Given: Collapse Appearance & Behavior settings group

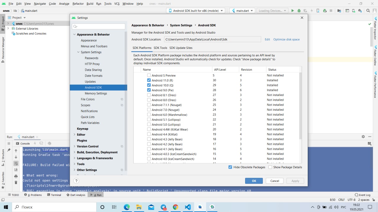Looking at the screenshot, I should 74,34.
